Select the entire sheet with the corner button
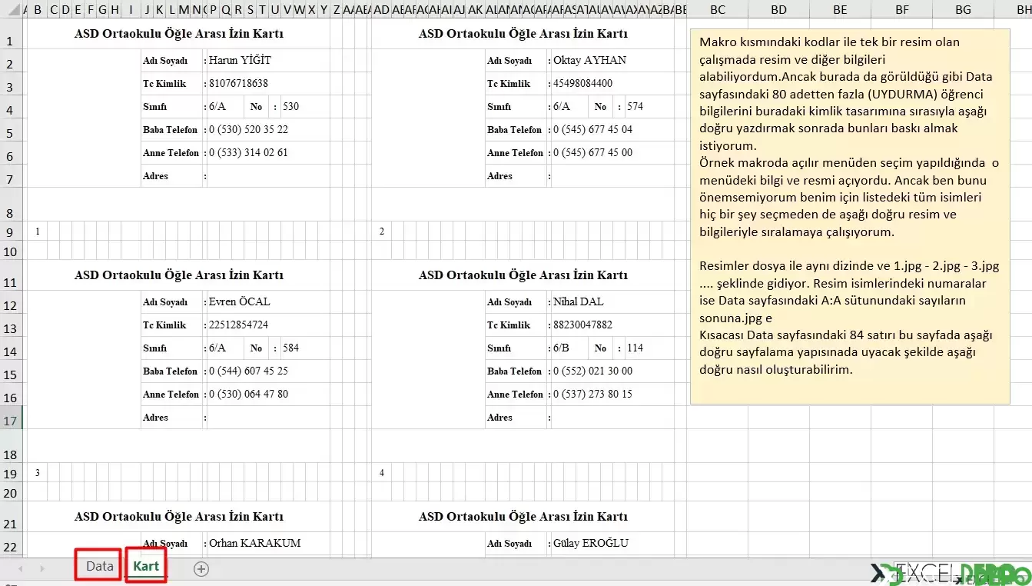 12,9
